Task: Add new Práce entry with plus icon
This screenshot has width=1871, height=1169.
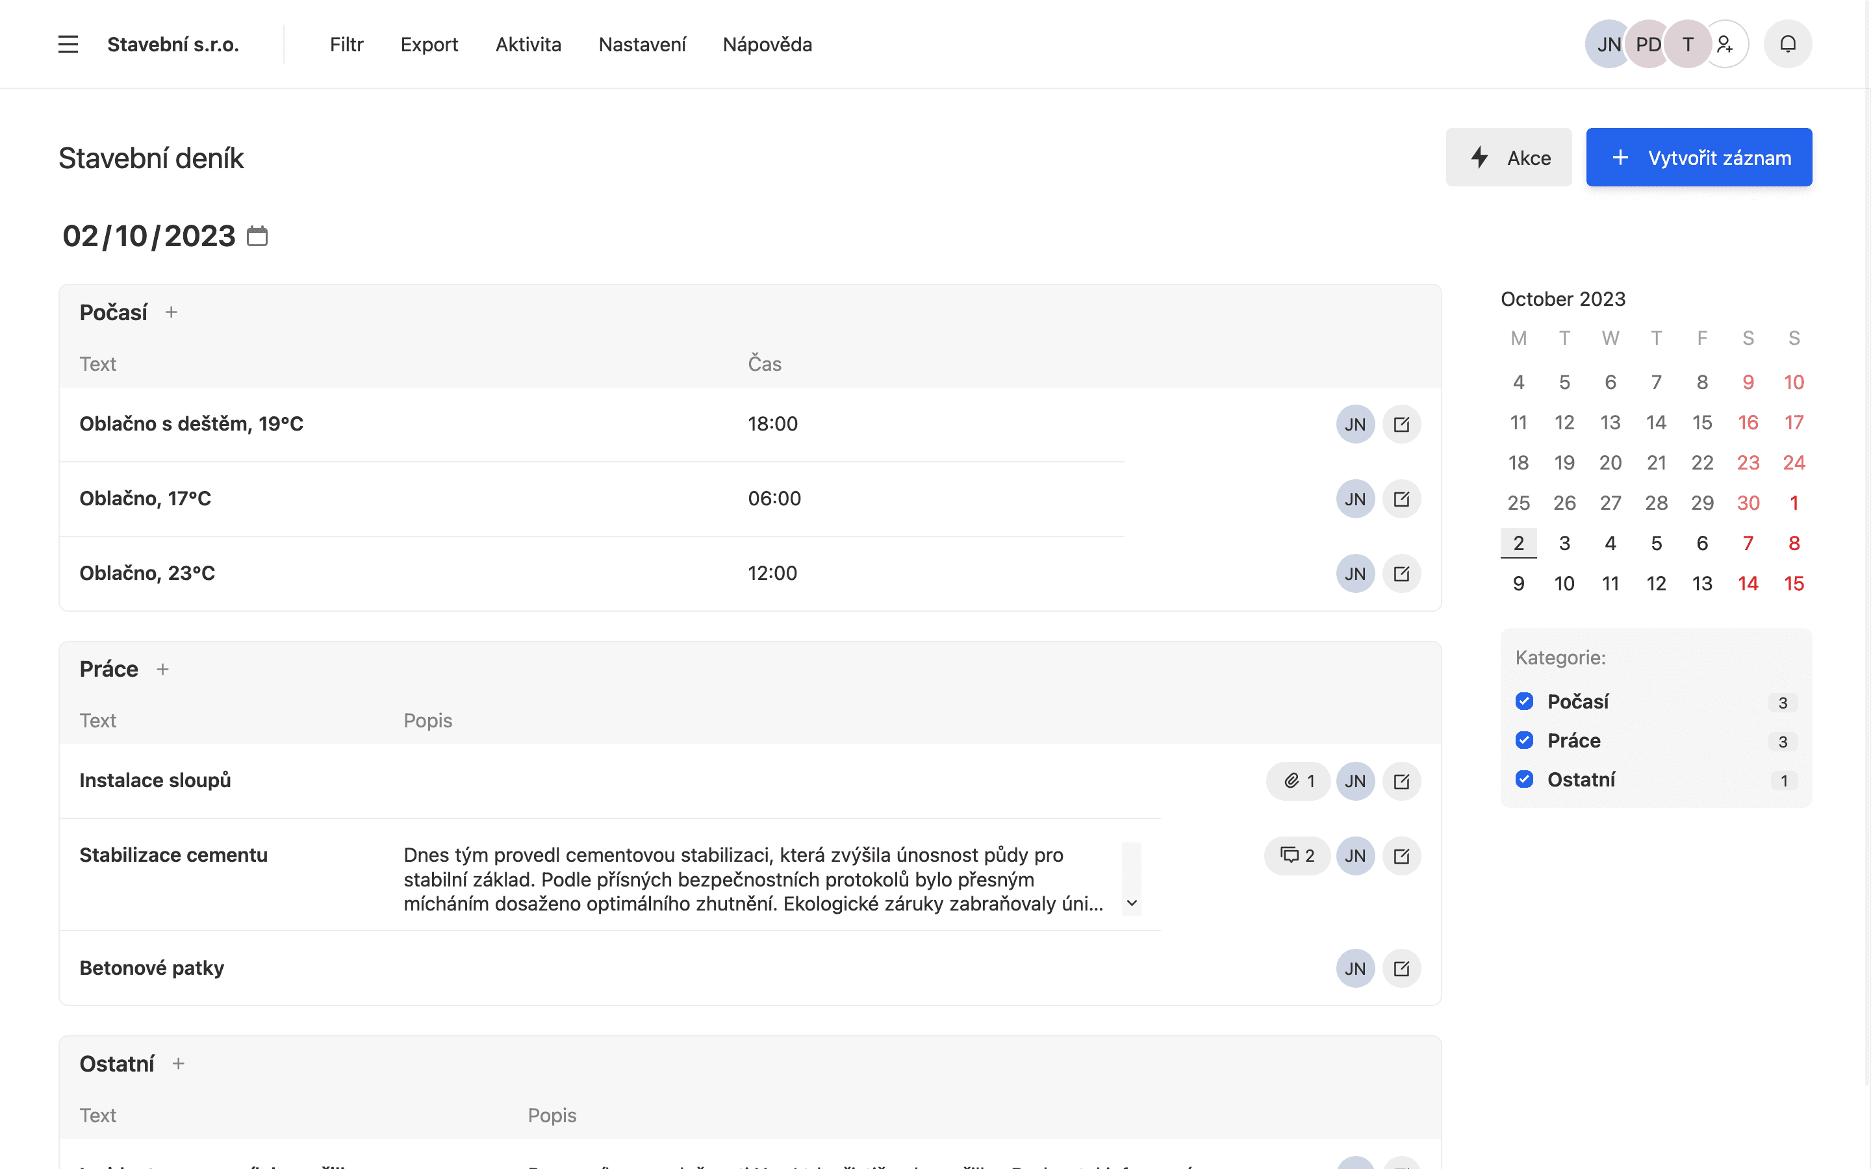Action: pos(162,670)
